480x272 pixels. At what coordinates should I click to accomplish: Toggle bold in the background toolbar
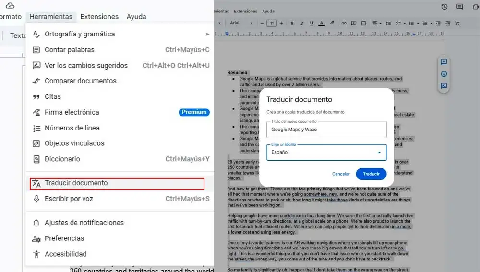pyautogui.click(x=292, y=23)
